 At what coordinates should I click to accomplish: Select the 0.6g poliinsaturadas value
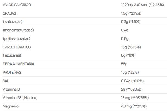[125, 39]
